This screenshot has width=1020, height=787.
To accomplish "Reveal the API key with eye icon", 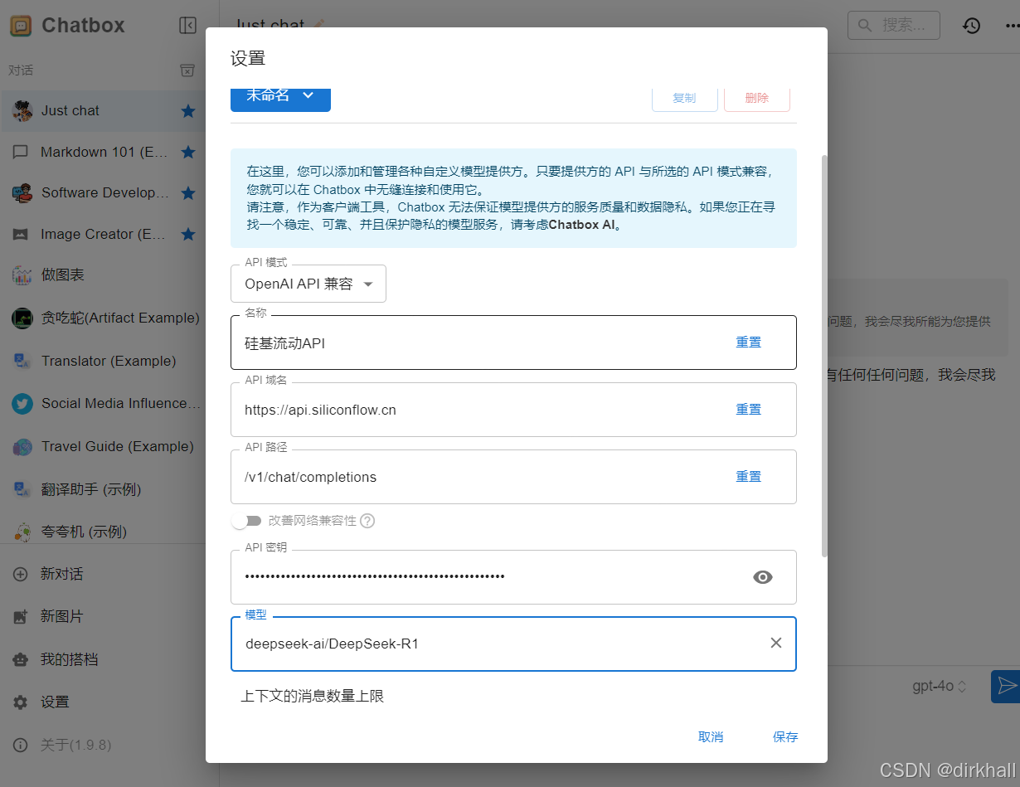I will (763, 577).
